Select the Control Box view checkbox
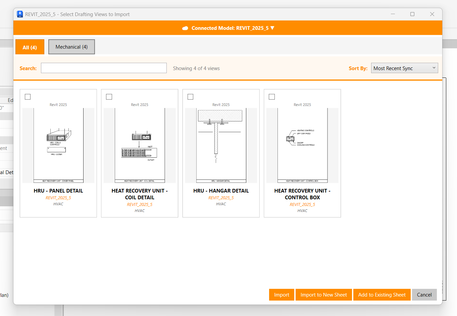This screenshot has height=316, width=457. tap(272, 97)
